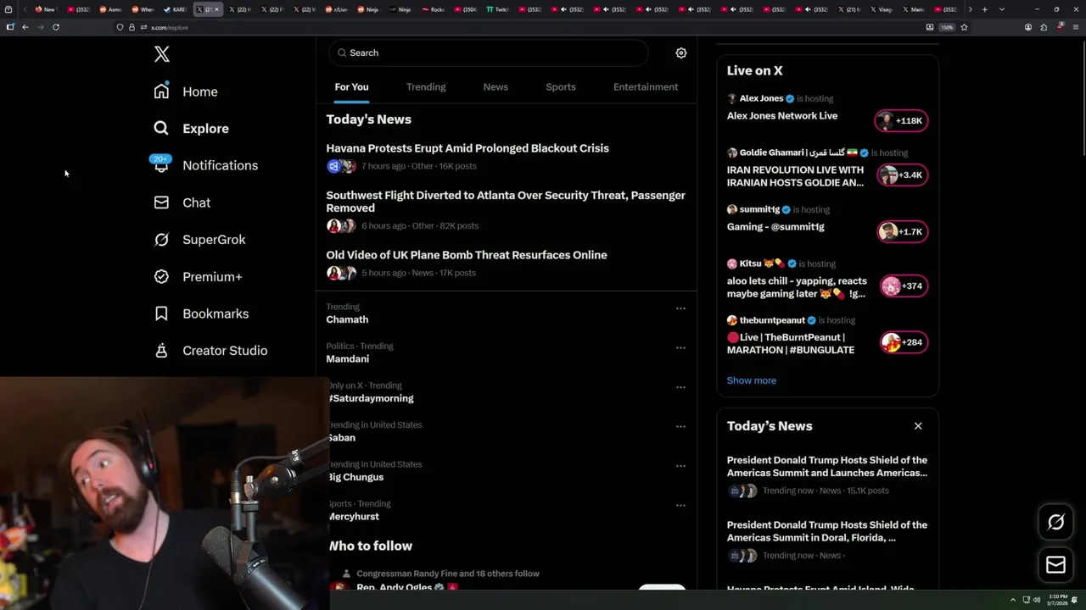Click the 150% zoom level indicator

(947, 27)
